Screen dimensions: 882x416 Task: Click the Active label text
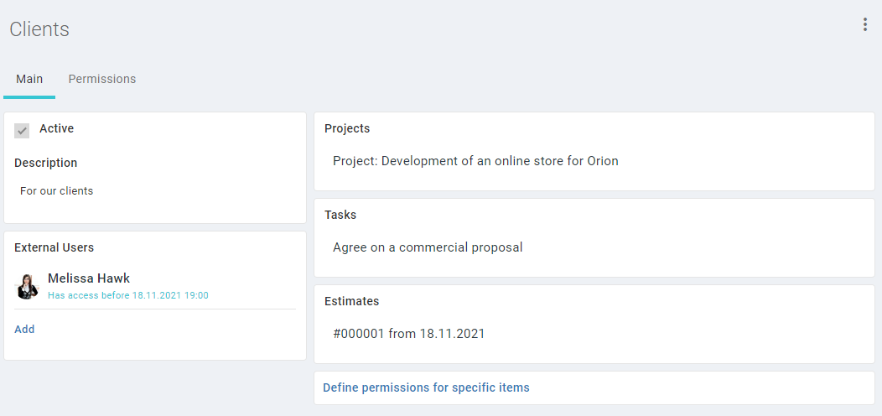coord(56,129)
